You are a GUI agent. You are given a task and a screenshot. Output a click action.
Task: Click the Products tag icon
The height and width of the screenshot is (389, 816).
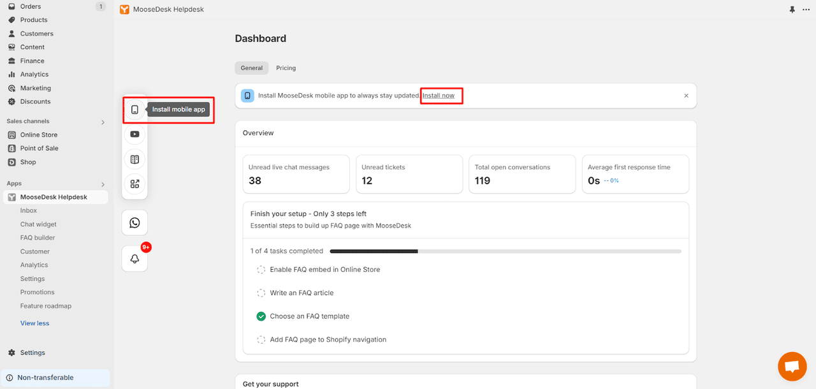[x=11, y=20]
